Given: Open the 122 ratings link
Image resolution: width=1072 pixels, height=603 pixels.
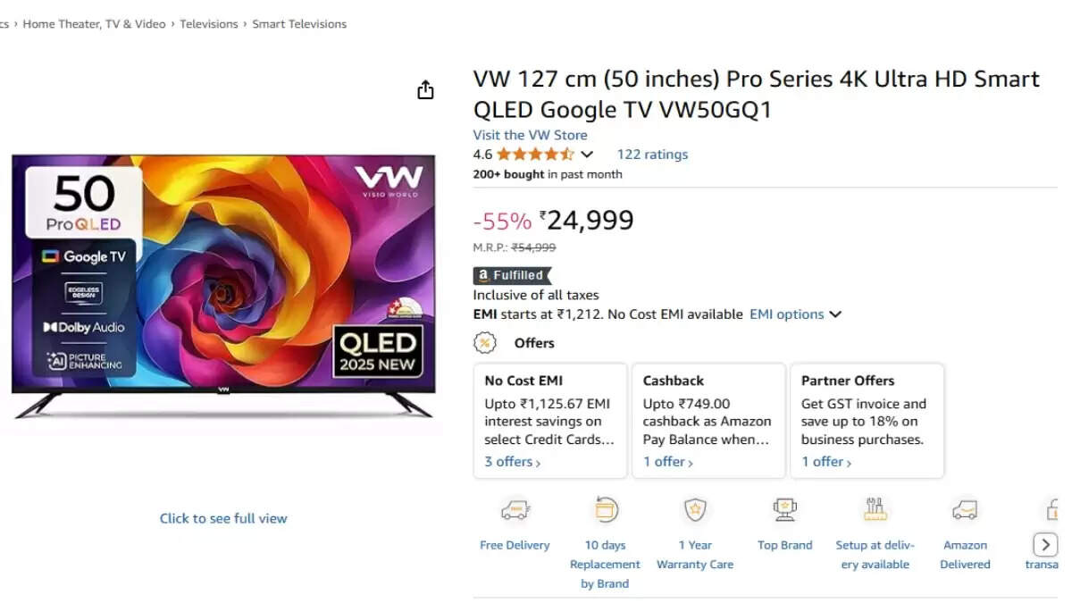Looking at the screenshot, I should pos(652,155).
